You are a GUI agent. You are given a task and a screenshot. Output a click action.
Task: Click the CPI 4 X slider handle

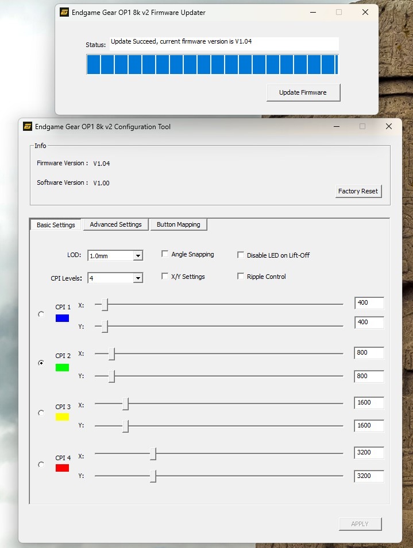pyautogui.click(x=153, y=454)
